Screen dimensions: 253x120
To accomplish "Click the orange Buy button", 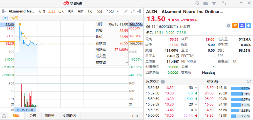I will [235, 26].
